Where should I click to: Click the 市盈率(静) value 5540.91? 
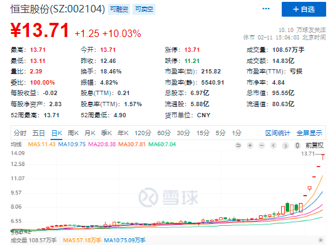213,83
